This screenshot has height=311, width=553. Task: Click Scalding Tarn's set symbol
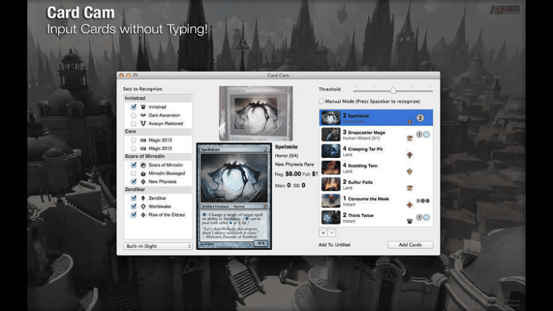pos(409,171)
